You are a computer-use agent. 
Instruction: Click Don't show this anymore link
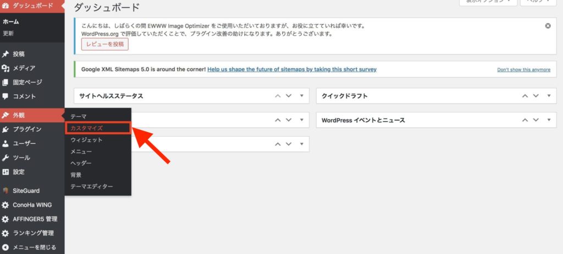point(523,70)
